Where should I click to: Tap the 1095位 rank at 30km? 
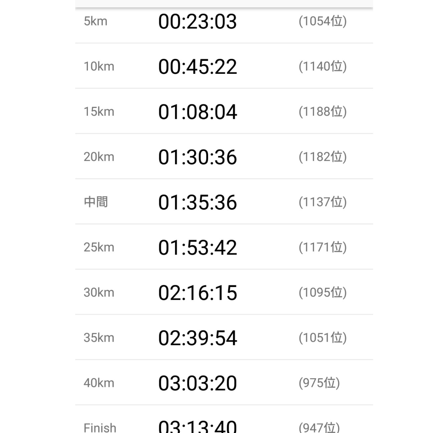pyautogui.click(x=322, y=293)
